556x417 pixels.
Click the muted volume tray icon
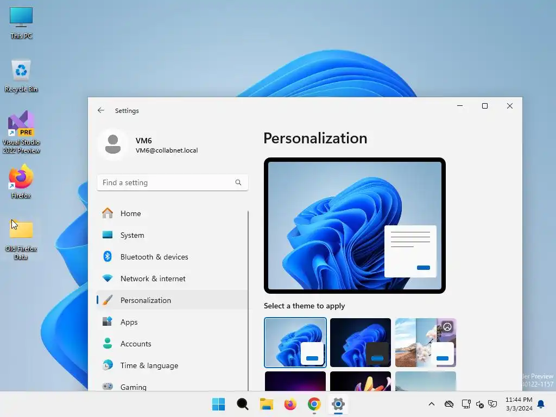tap(480, 404)
